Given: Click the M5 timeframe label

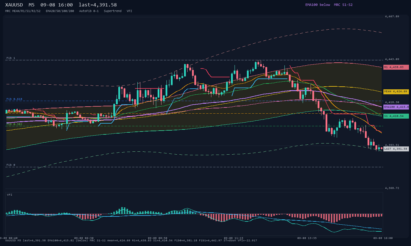Looking at the screenshot, I should (32, 5).
